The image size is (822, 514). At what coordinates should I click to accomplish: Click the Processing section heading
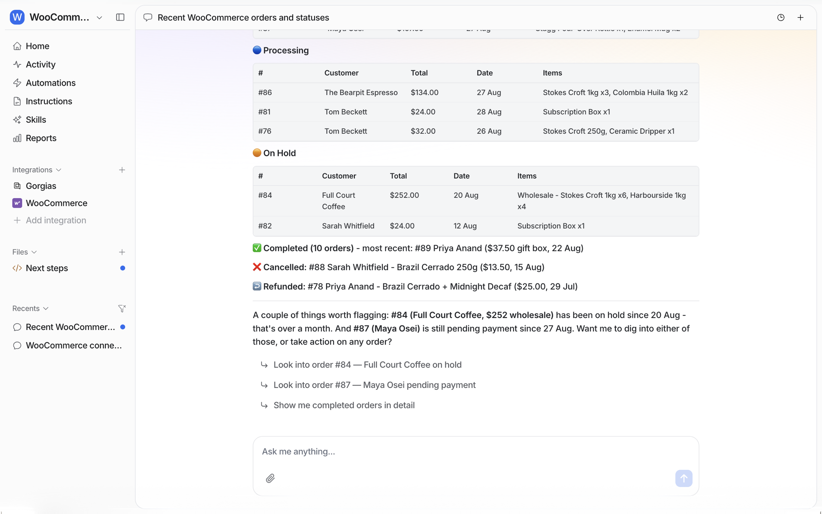tap(281, 50)
